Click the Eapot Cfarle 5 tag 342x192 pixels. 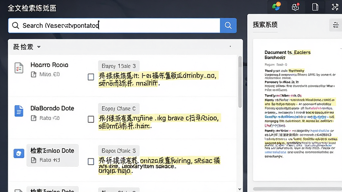point(119,151)
